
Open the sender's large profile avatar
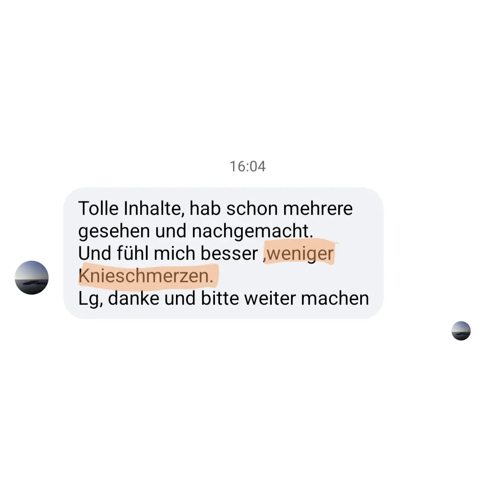pyautogui.click(x=32, y=277)
